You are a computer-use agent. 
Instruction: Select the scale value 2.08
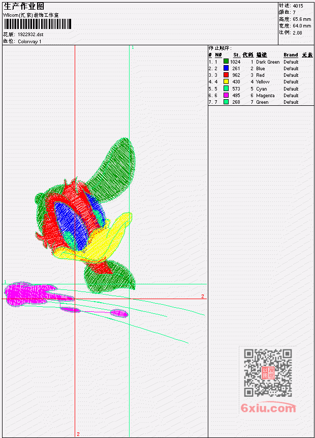297,33
